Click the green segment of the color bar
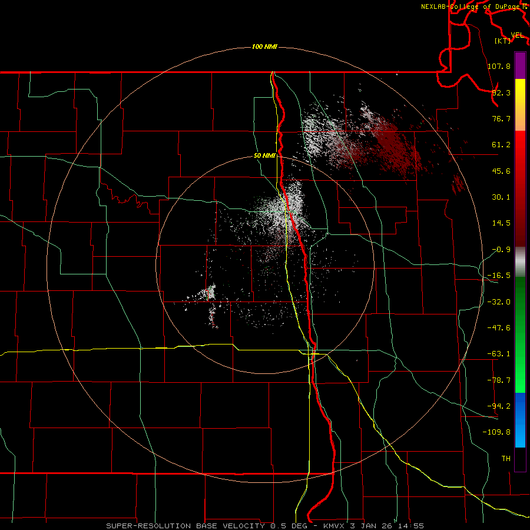Screen dimensions: 530x530 520,334
